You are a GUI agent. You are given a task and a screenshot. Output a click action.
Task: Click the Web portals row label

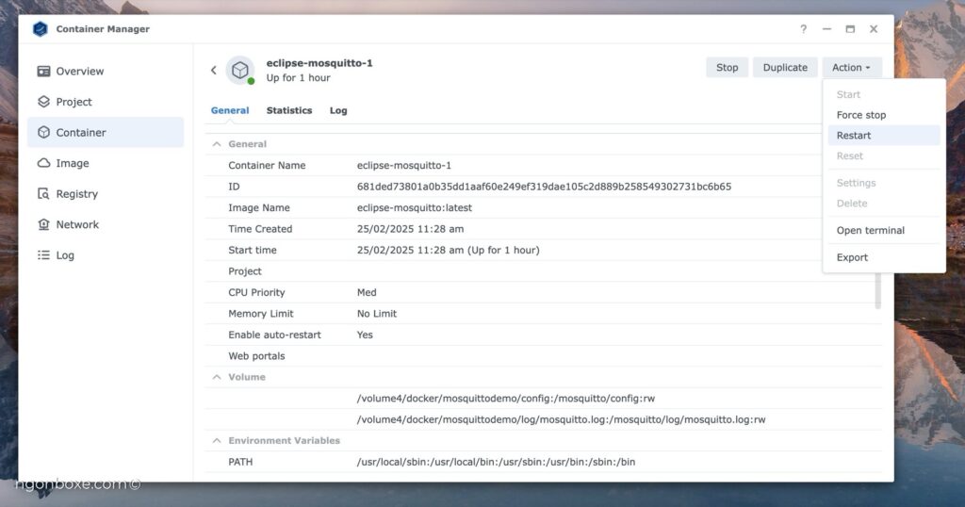(256, 356)
